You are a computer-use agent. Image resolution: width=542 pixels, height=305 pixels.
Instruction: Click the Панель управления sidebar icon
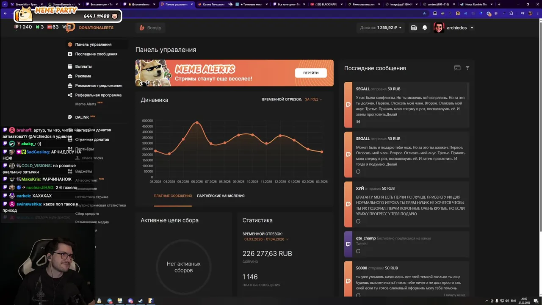[x=70, y=44]
